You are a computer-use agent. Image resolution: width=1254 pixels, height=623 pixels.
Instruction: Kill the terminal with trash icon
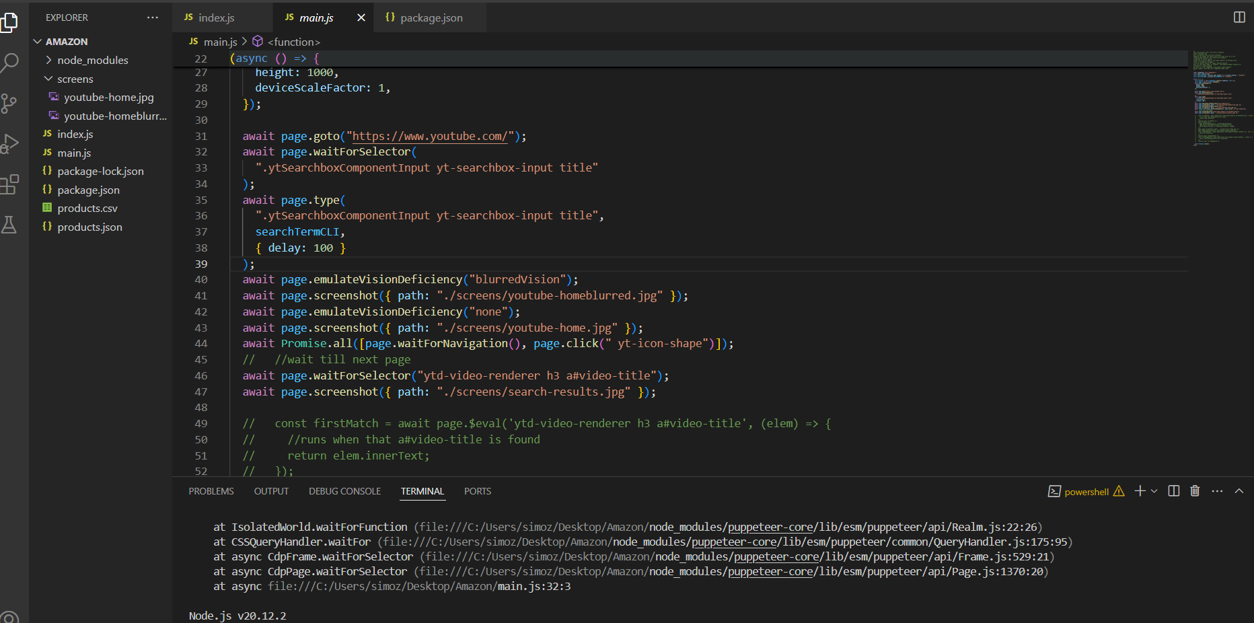(1195, 491)
